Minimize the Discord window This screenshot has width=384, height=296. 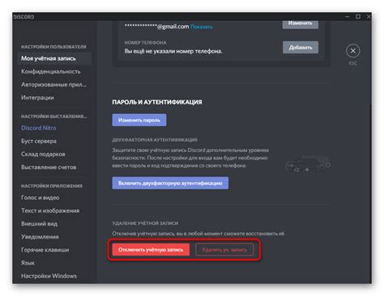pos(348,17)
